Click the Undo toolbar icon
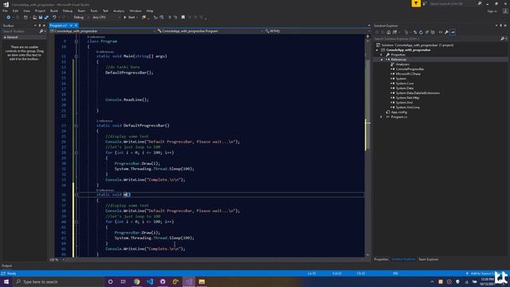 pos(54,18)
